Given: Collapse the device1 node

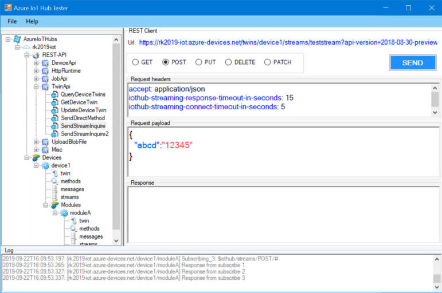Looking at the screenshot, I should coord(36,166).
